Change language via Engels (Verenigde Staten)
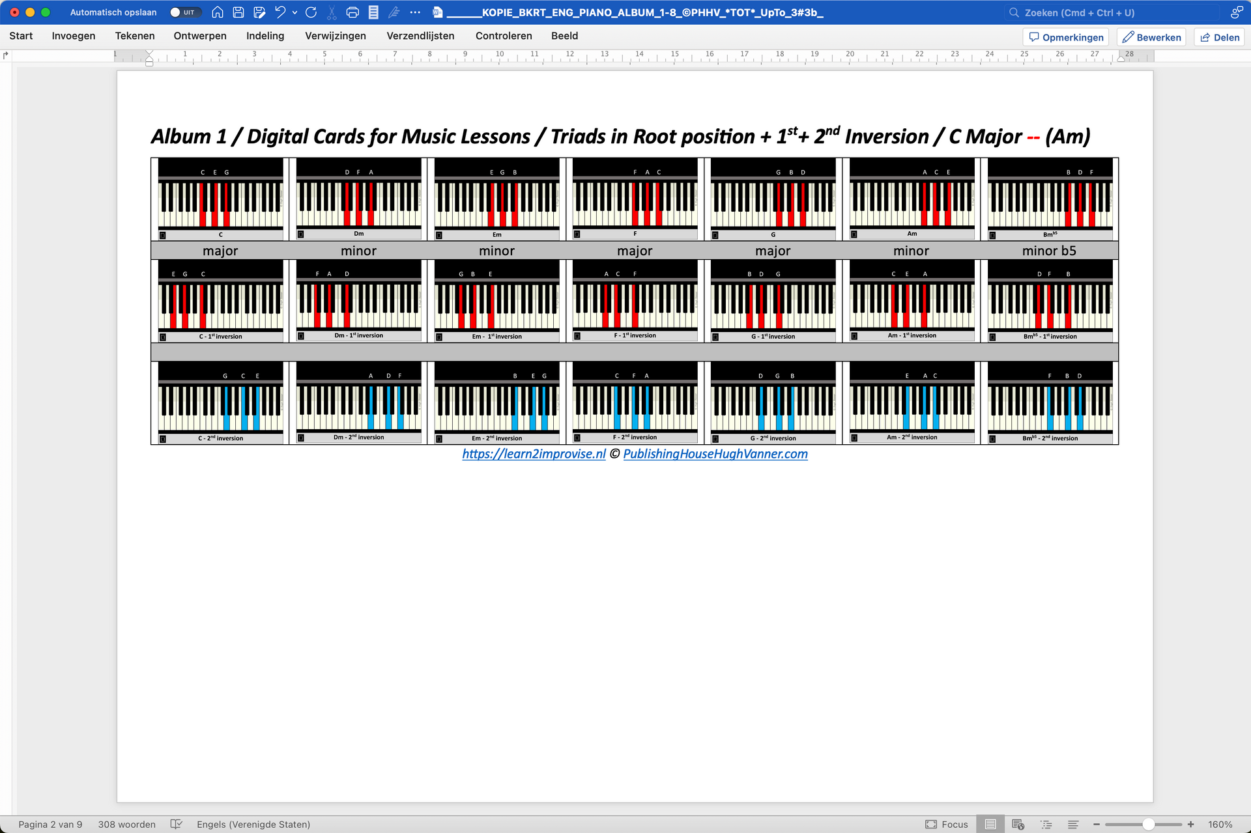The width and height of the screenshot is (1251, 833). click(x=253, y=824)
